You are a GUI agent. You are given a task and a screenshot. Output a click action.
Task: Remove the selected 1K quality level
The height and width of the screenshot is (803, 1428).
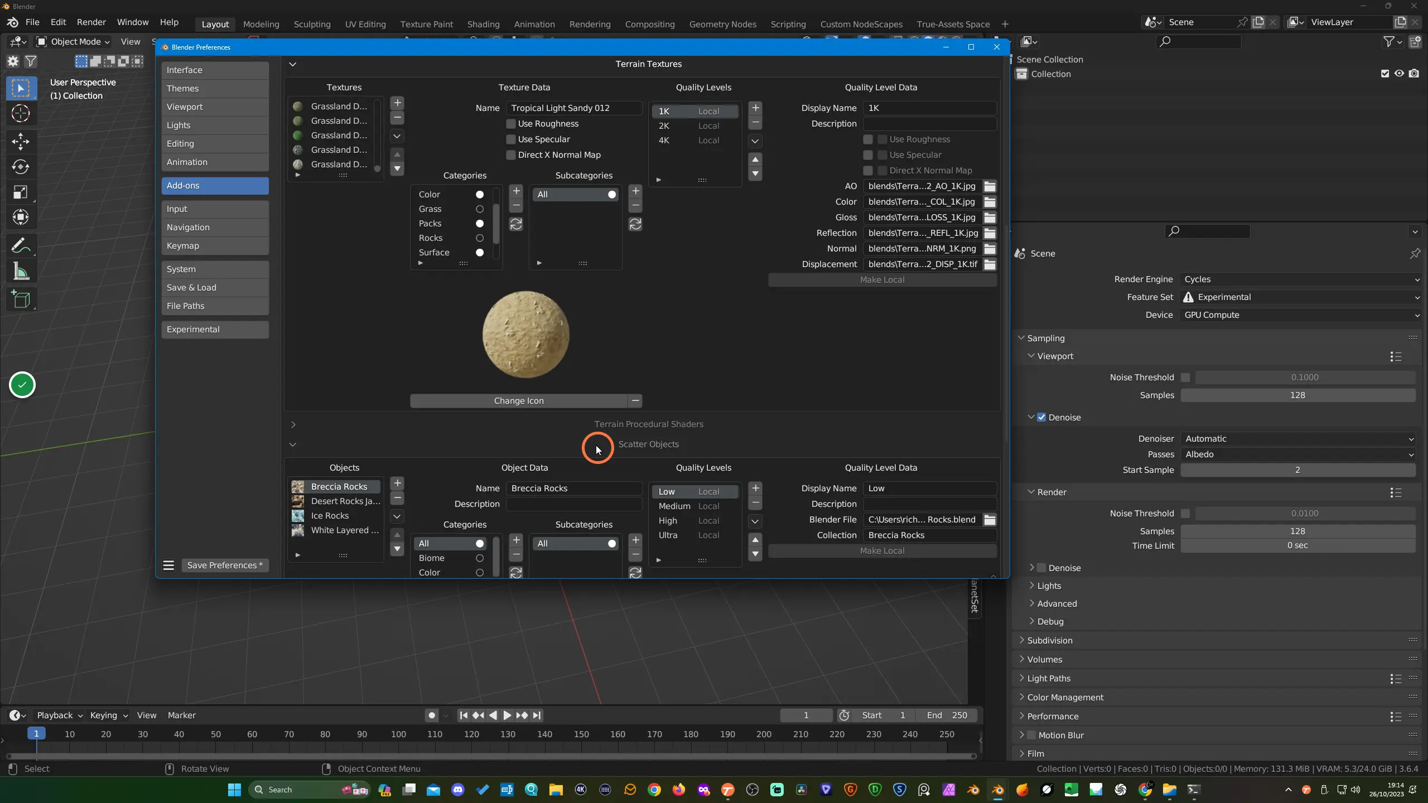pyautogui.click(x=755, y=123)
